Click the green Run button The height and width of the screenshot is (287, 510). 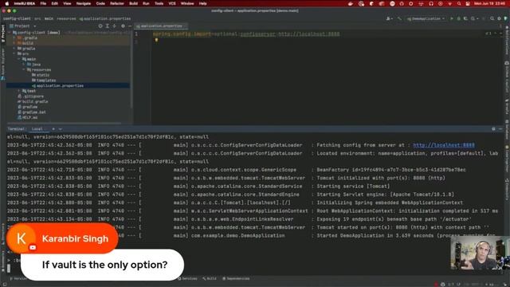tap(452, 18)
